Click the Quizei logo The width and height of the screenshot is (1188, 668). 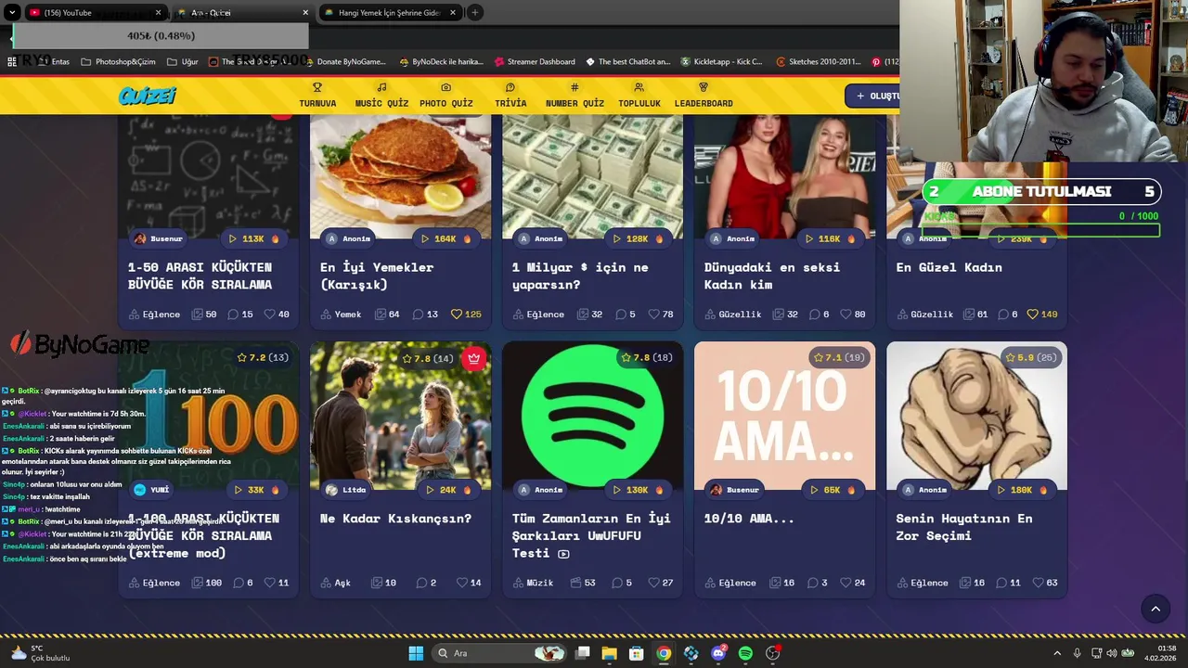tap(148, 96)
